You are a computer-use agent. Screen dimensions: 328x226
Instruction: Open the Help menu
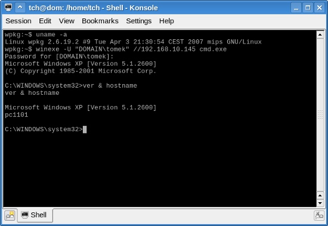[x=166, y=21]
